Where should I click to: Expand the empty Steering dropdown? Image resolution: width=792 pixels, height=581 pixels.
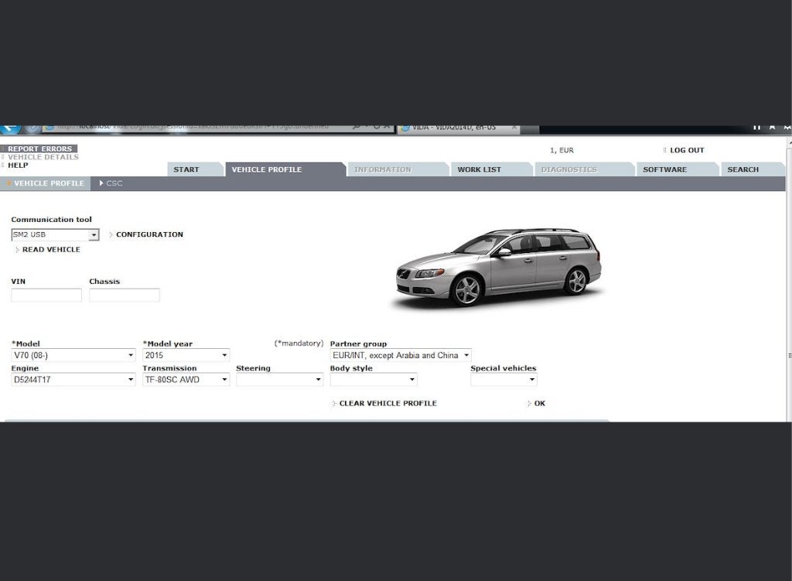point(279,379)
